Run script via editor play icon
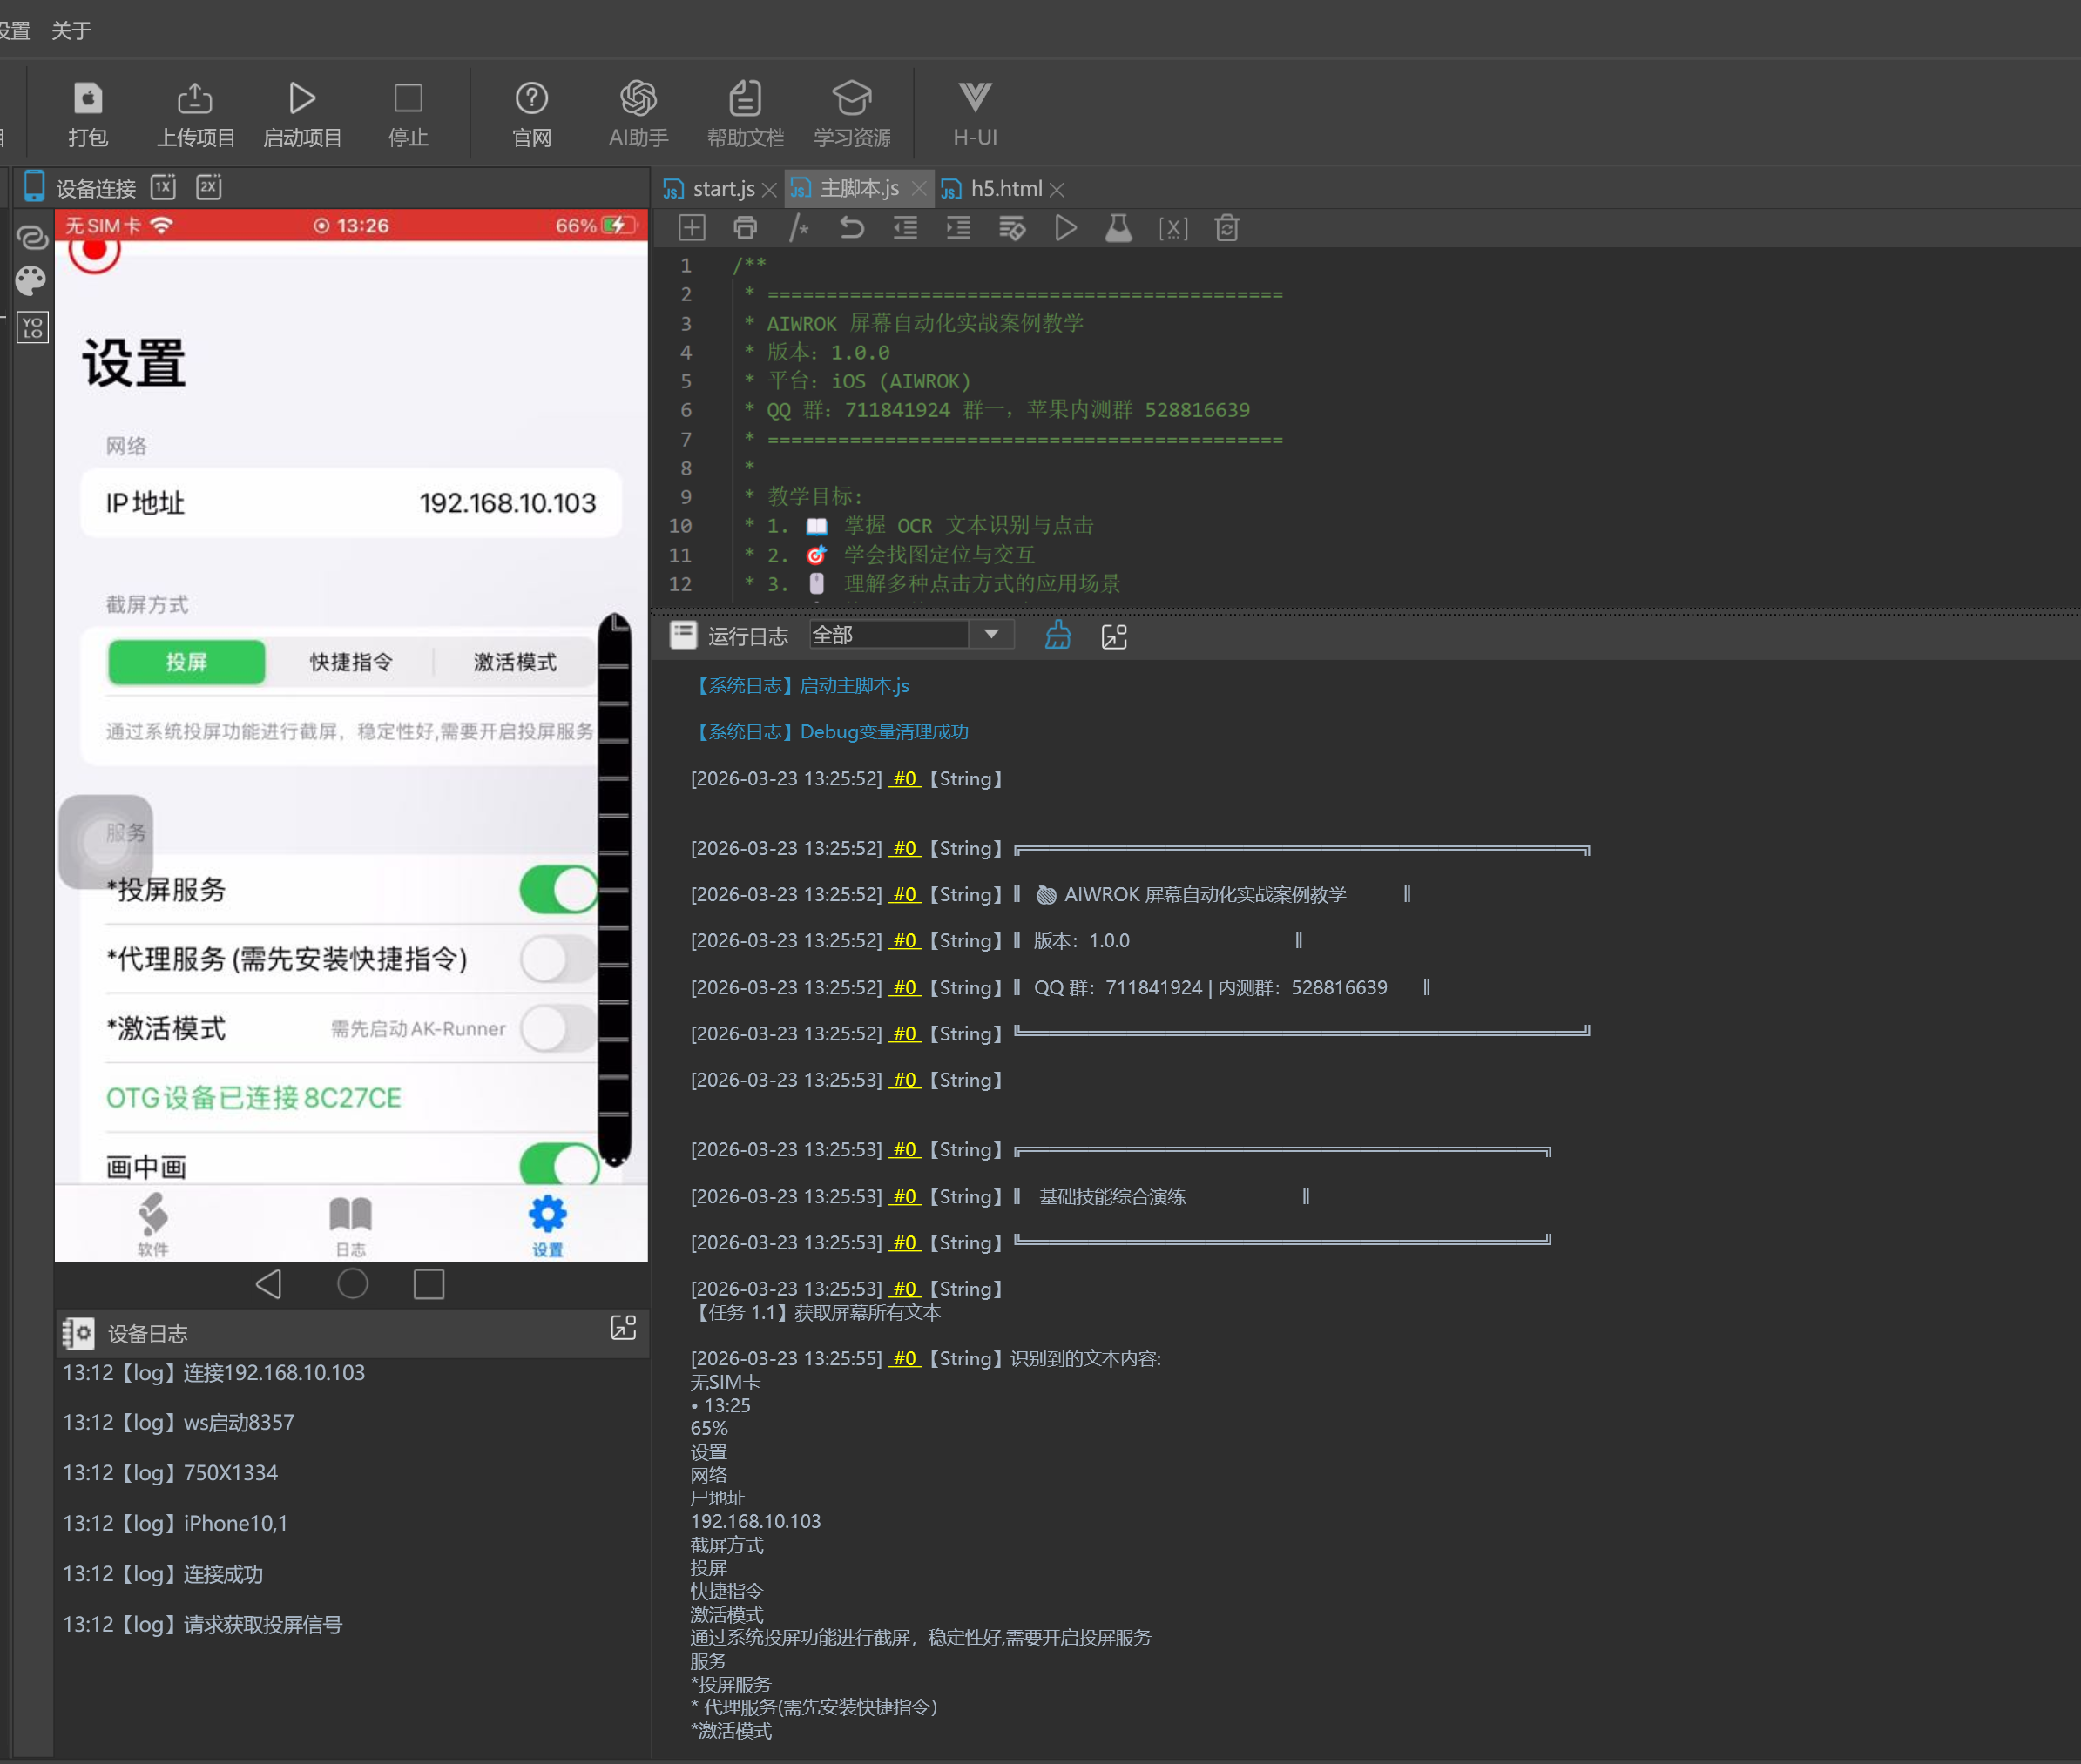This screenshot has height=1764, width=2081. [x=1065, y=228]
